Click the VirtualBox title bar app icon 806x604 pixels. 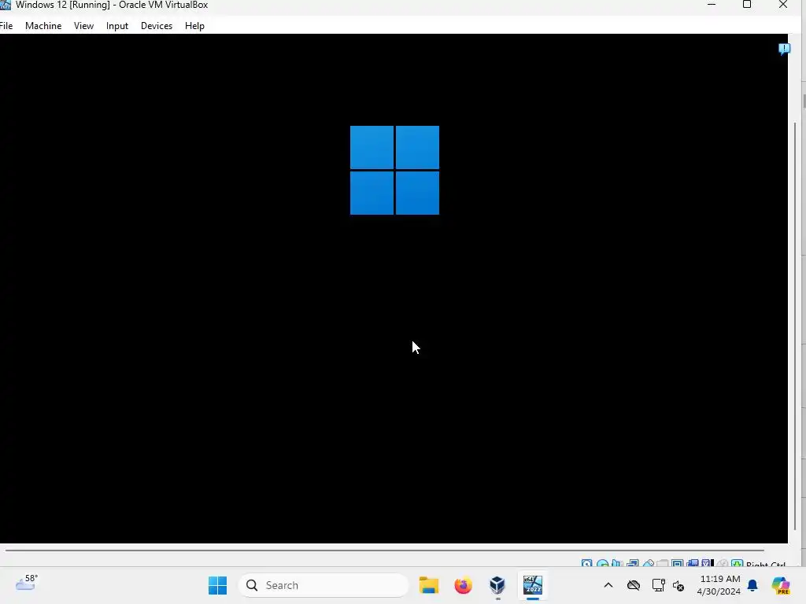tap(6, 5)
